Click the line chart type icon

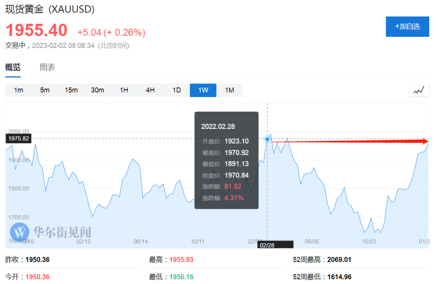[419, 90]
